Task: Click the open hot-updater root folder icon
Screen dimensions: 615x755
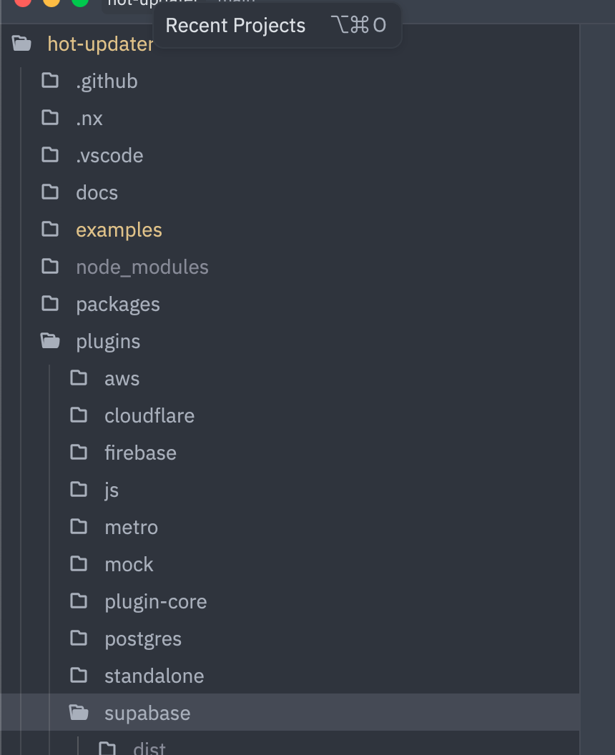Action: point(22,44)
